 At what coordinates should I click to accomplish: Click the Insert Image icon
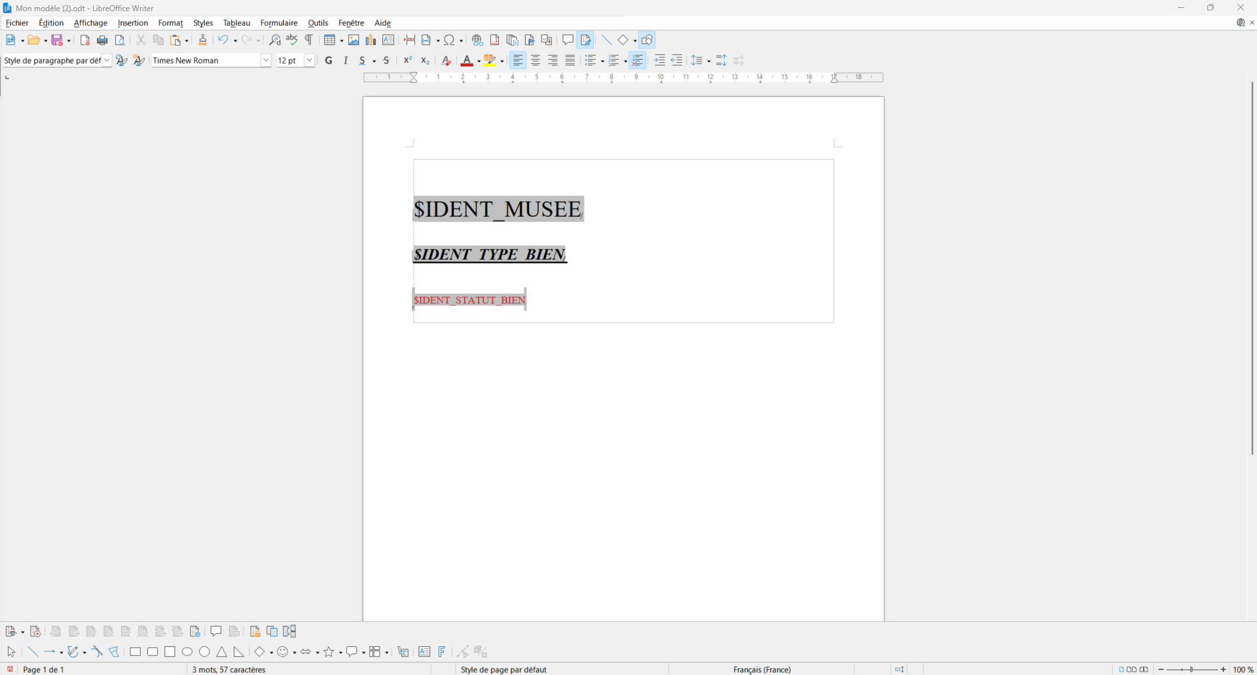coord(354,41)
